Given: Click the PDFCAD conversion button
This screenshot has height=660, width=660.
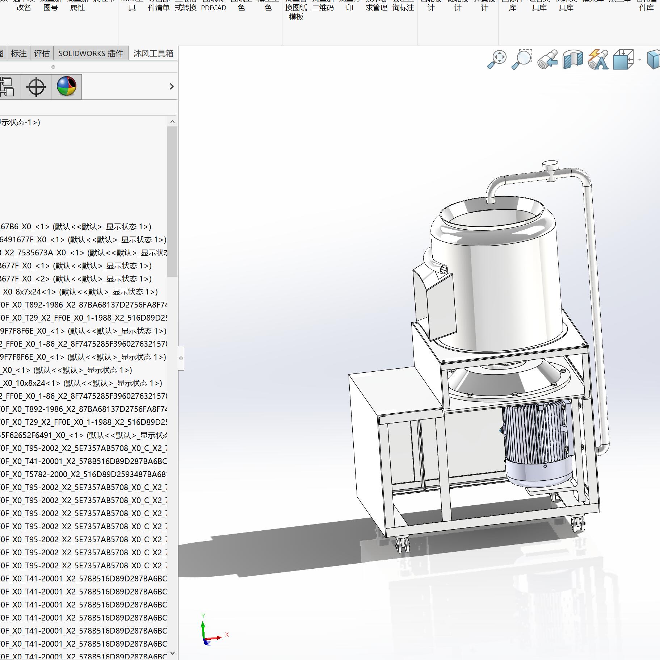Looking at the screenshot, I should [214, 5].
